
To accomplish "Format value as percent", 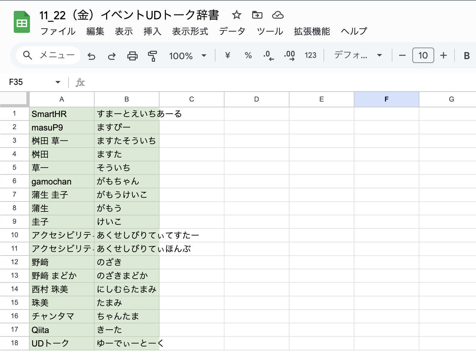I will (248, 56).
